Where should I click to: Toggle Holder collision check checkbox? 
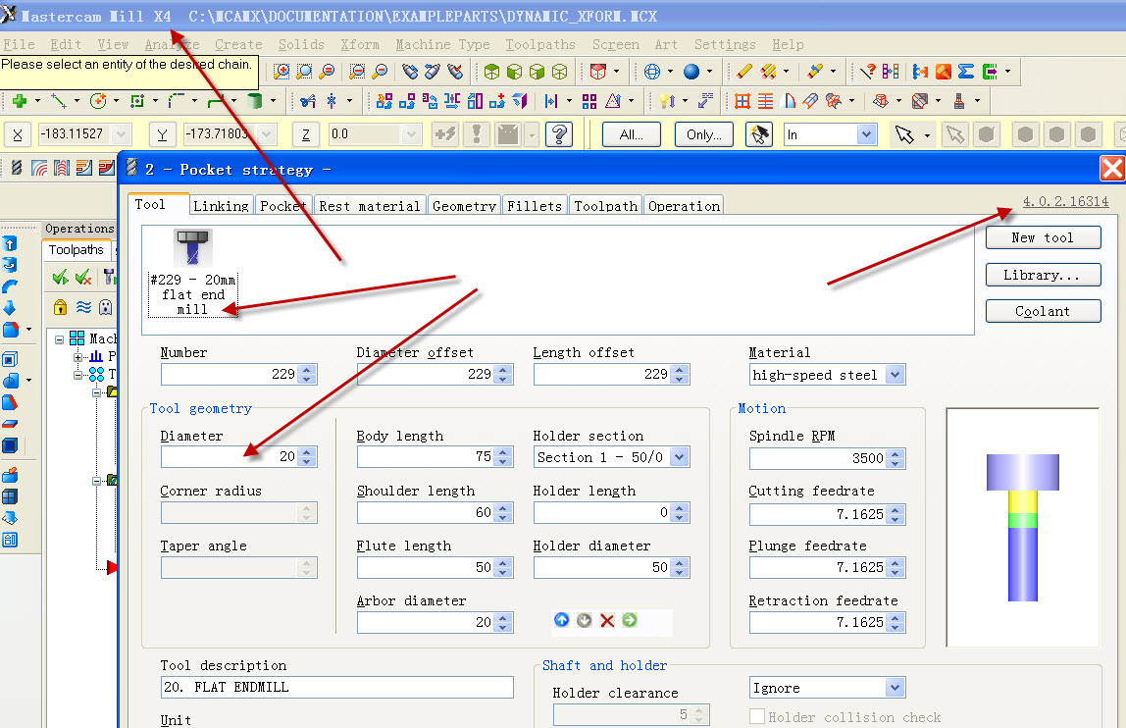[x=757, y=716]
